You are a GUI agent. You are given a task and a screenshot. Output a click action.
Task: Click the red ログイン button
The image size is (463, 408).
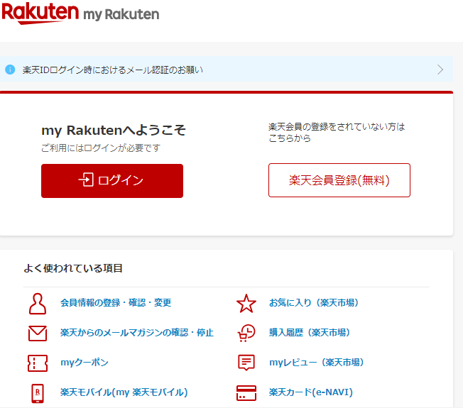[x=112, y=181]
